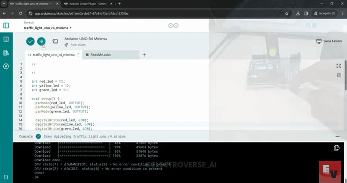Click the editor vertical scrollbar

[345, 75]
